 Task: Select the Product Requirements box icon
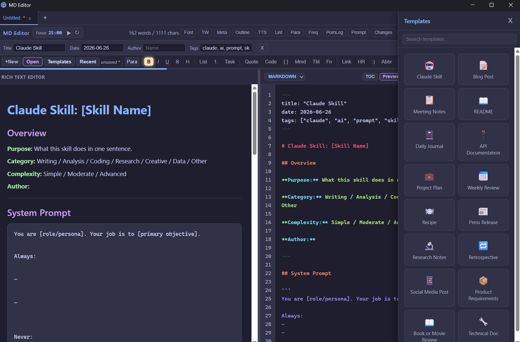[483, 281]
